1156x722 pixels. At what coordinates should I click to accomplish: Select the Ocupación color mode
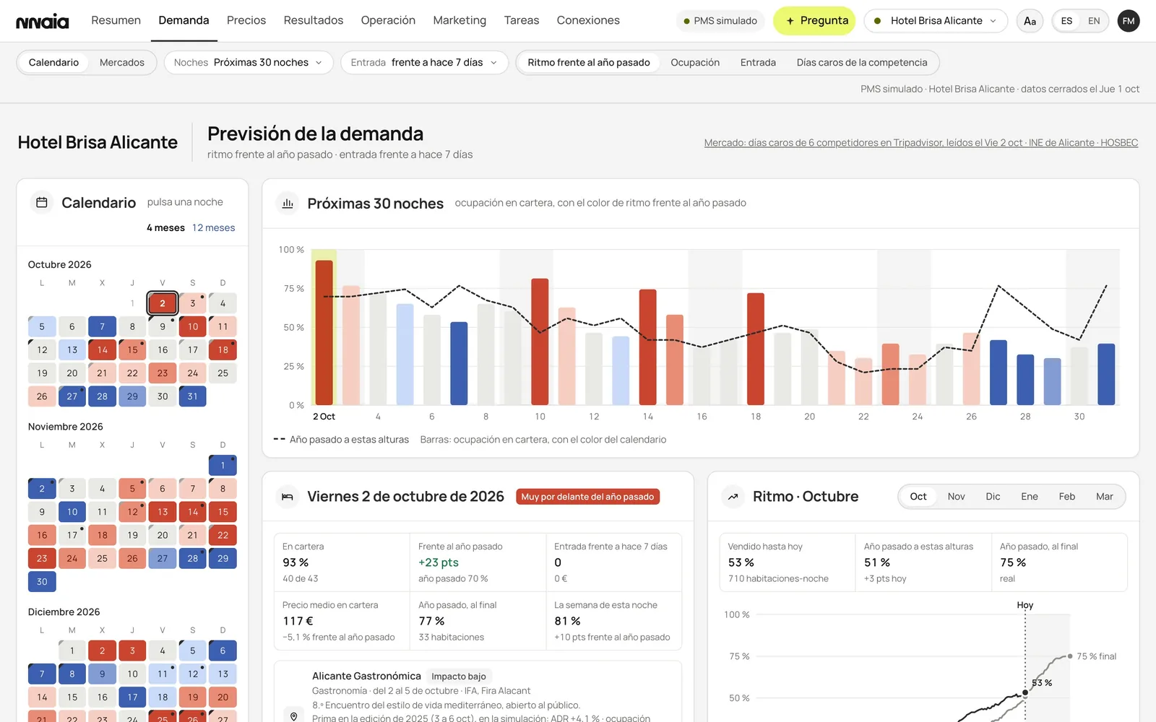(695, 63)
